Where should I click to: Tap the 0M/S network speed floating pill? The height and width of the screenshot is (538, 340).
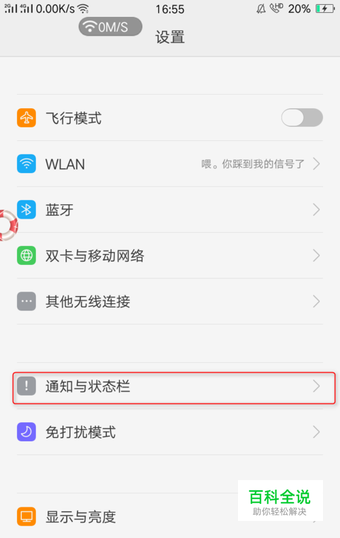(110, 27)
